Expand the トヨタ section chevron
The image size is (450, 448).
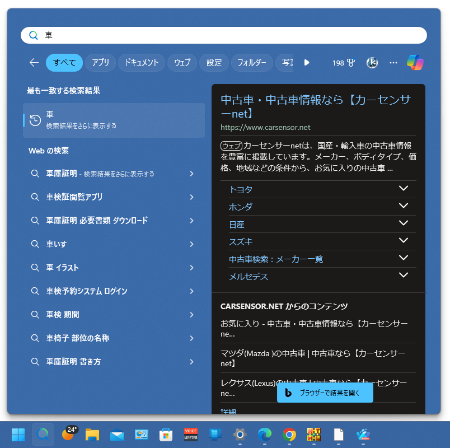click(404, 188)
